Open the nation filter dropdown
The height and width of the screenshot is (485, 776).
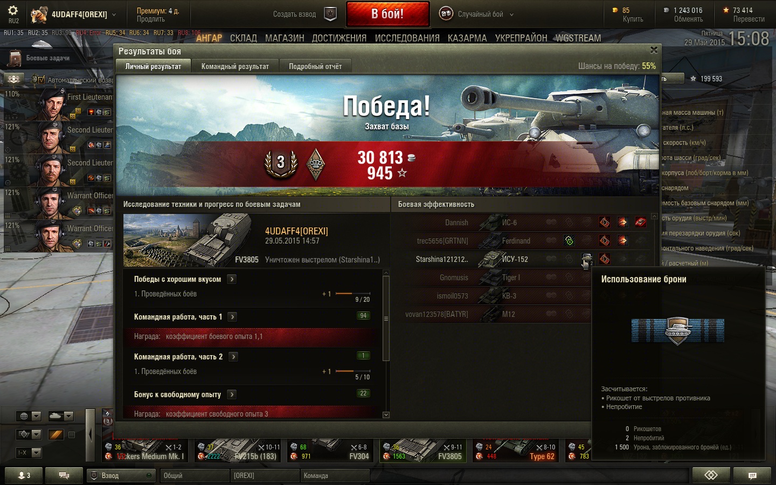[29, 416]
